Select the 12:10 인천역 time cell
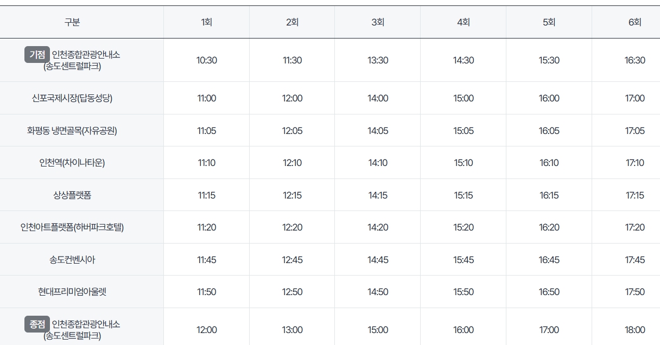This screenshot has height=345, width=660. (x=292, y=163)
